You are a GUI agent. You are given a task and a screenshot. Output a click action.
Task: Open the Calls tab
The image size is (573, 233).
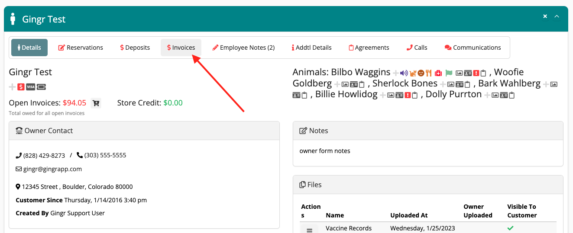pos(417,48)
